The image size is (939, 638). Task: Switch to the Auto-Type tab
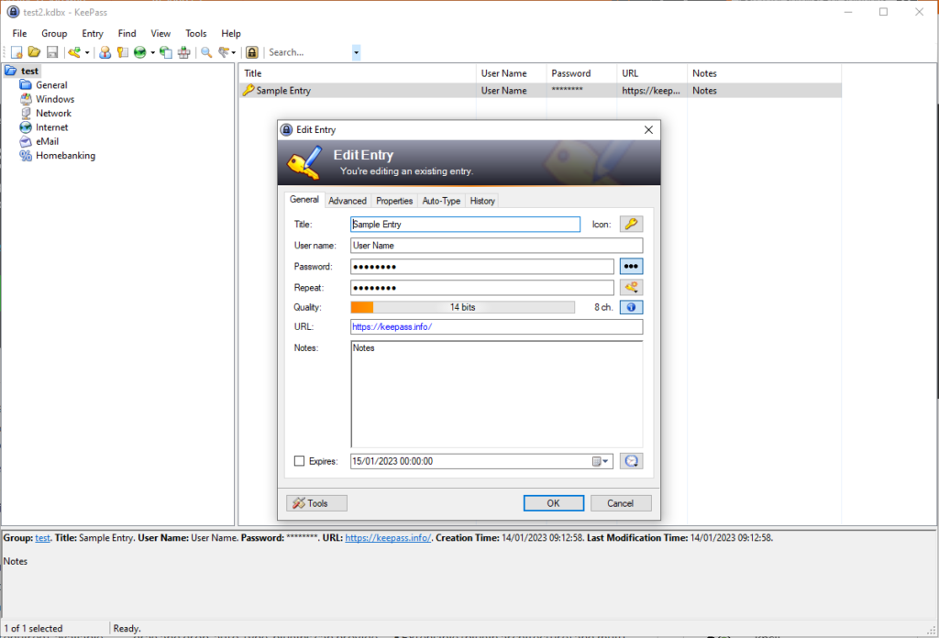click(x=441, y=201)
